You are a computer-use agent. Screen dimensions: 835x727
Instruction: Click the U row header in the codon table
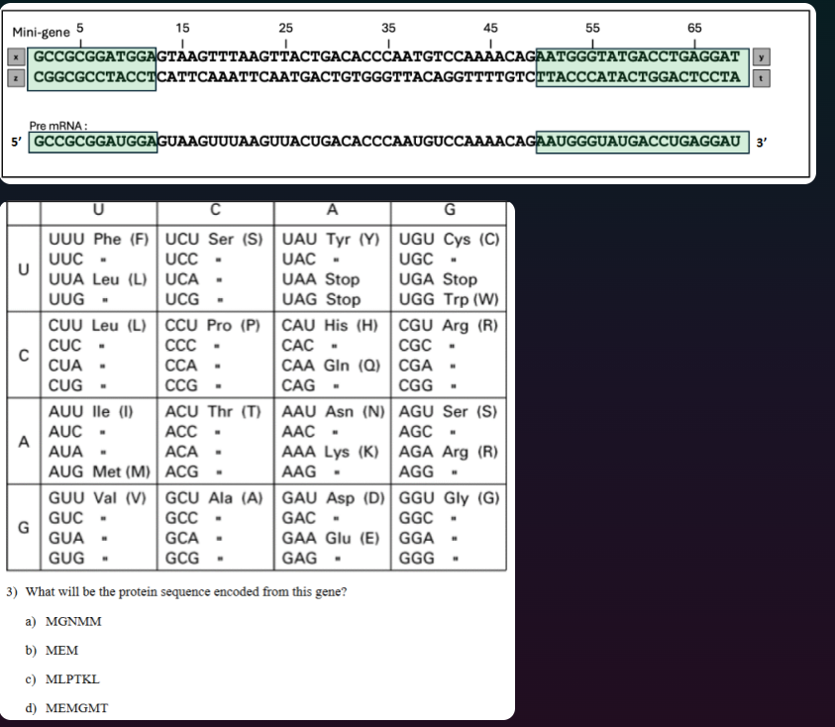pos(24,268)
